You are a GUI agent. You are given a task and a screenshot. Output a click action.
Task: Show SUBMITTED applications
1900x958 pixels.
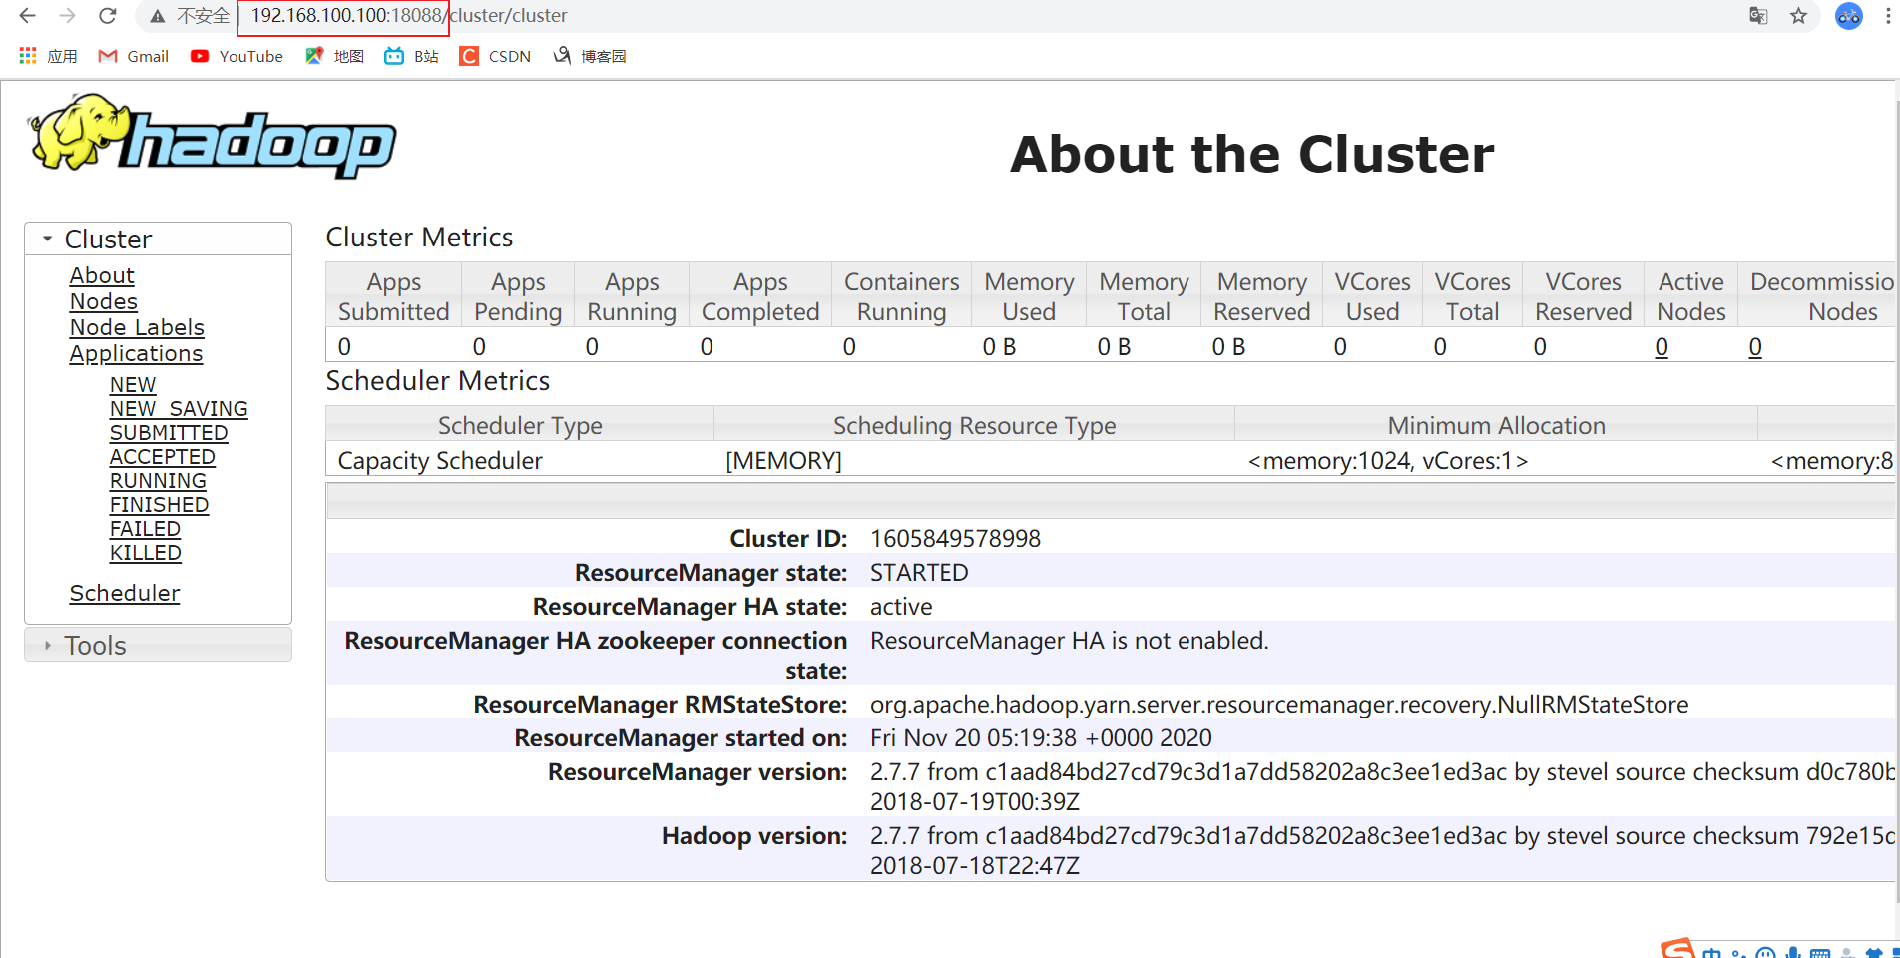click(x=169, y=433)
